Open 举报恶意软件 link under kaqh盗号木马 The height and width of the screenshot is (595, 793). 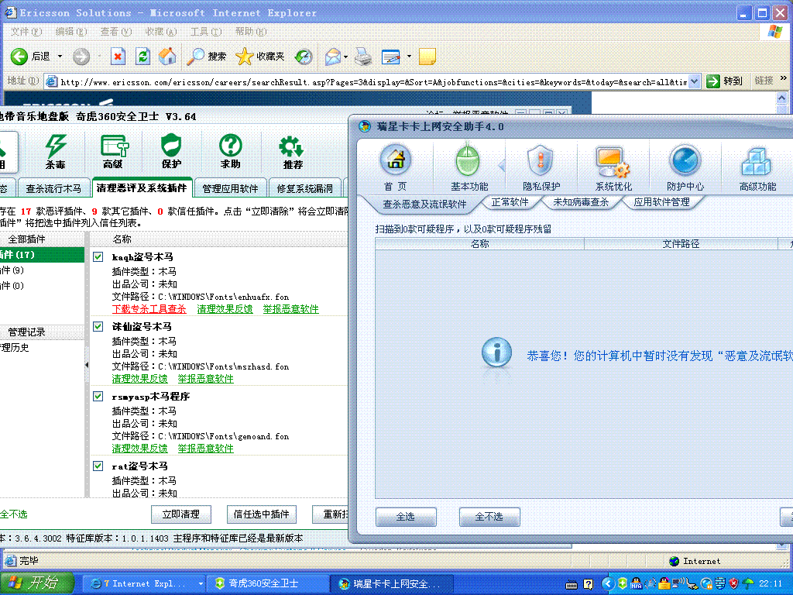(291, 308)
